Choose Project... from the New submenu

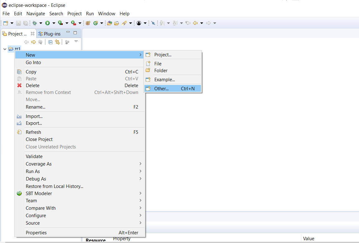pos(173,55)
